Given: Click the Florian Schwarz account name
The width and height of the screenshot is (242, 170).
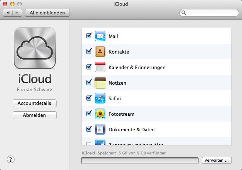Looking at the screenshot, I should 34,89.
